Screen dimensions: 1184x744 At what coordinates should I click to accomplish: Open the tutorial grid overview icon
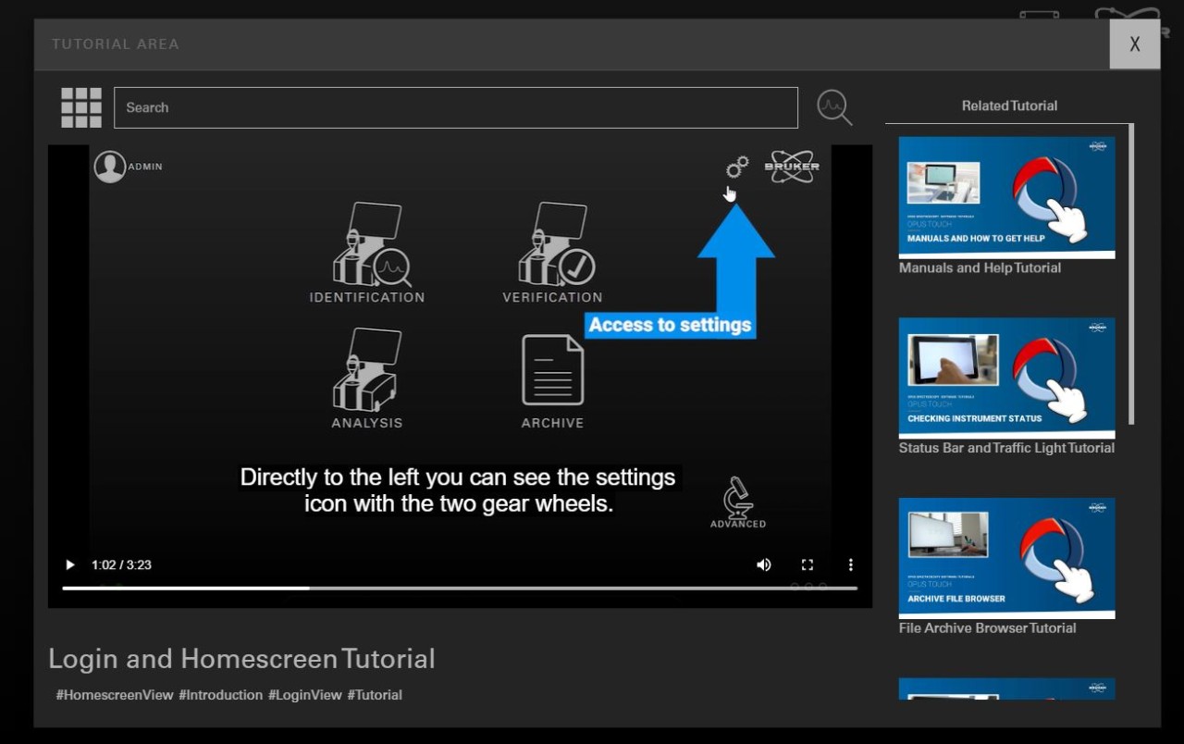[x=81, y=107]
